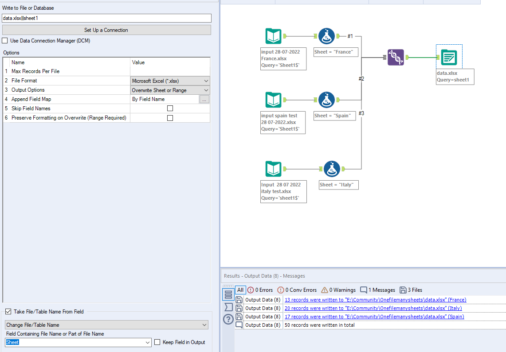Select the data.xlsx Output Data tool

pyautogui.click(x=449, y=57)
